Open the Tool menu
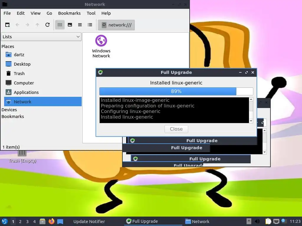Screen dimensions: 302x226 [91, 13]
